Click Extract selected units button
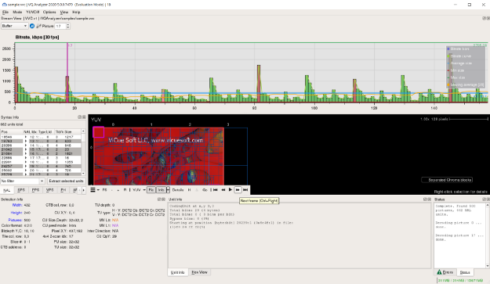This screenshot has width=490, height=284. pos(67,181)
